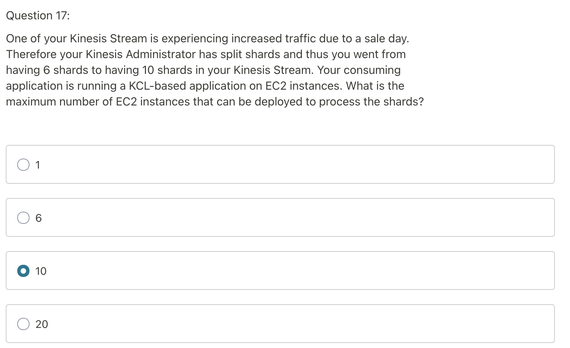Click empty area inside the "1" option card

click(288, 165)
